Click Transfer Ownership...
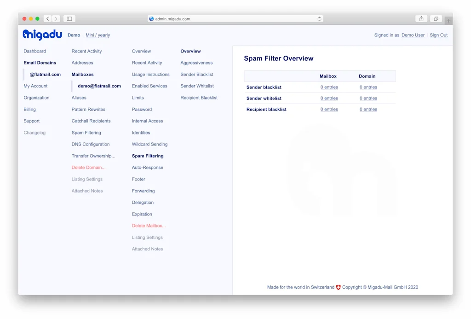 tap(93, 156)
